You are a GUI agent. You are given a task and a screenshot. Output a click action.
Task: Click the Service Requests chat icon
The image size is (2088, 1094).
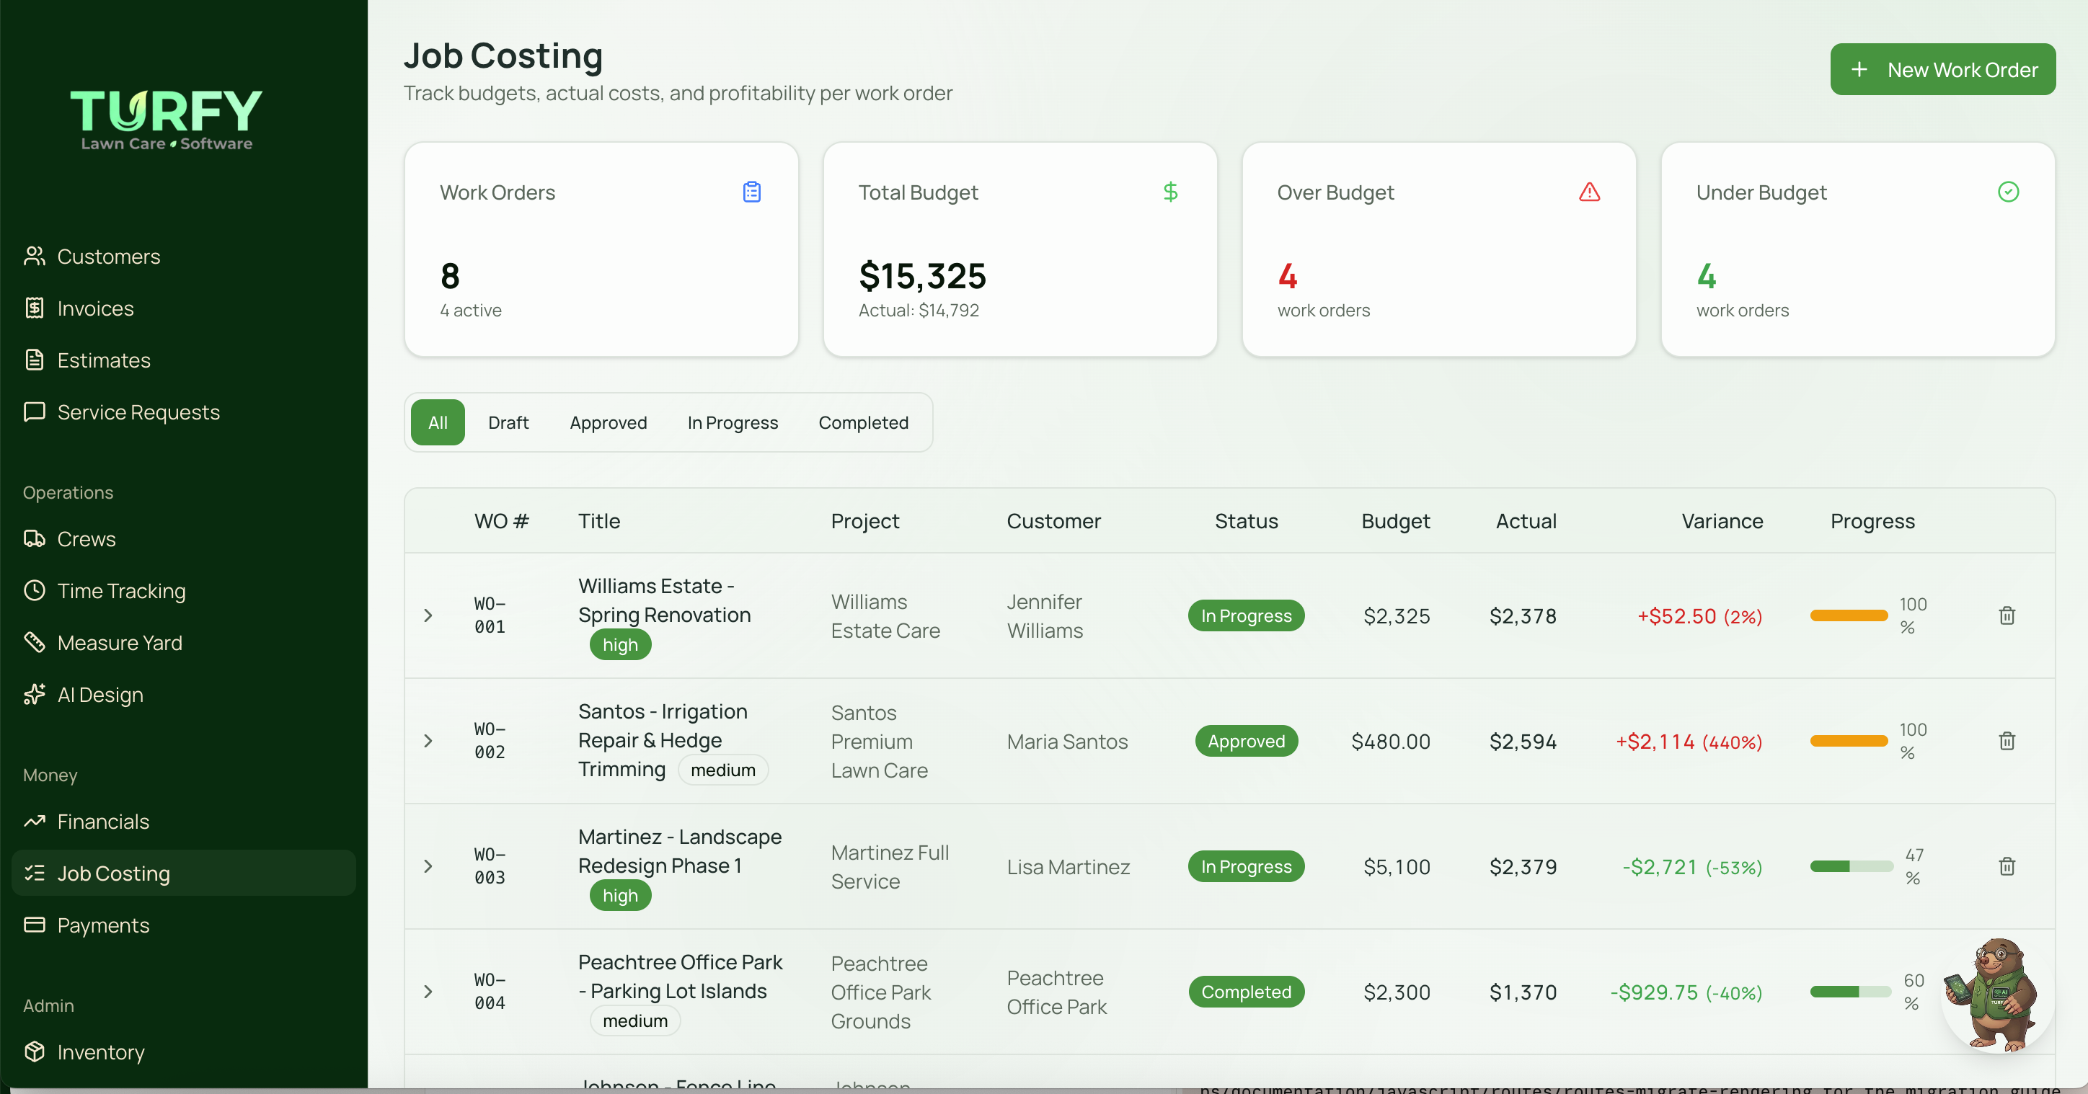pyautogui.click(x=34, y=412)
